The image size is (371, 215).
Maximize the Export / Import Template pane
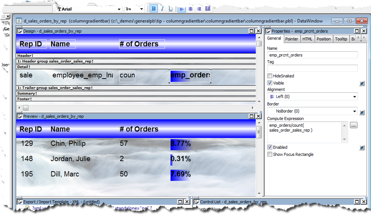click(x=180, y=202)
